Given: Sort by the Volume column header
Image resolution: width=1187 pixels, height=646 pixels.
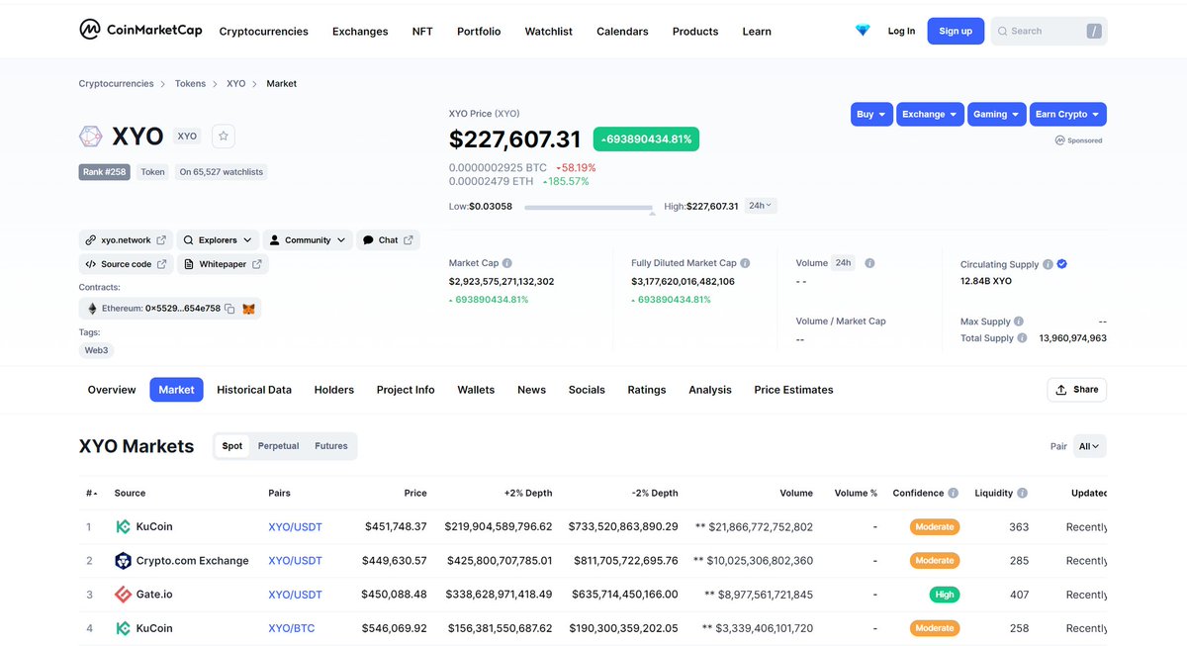Looking at the screenshot, I should (796, 493).
